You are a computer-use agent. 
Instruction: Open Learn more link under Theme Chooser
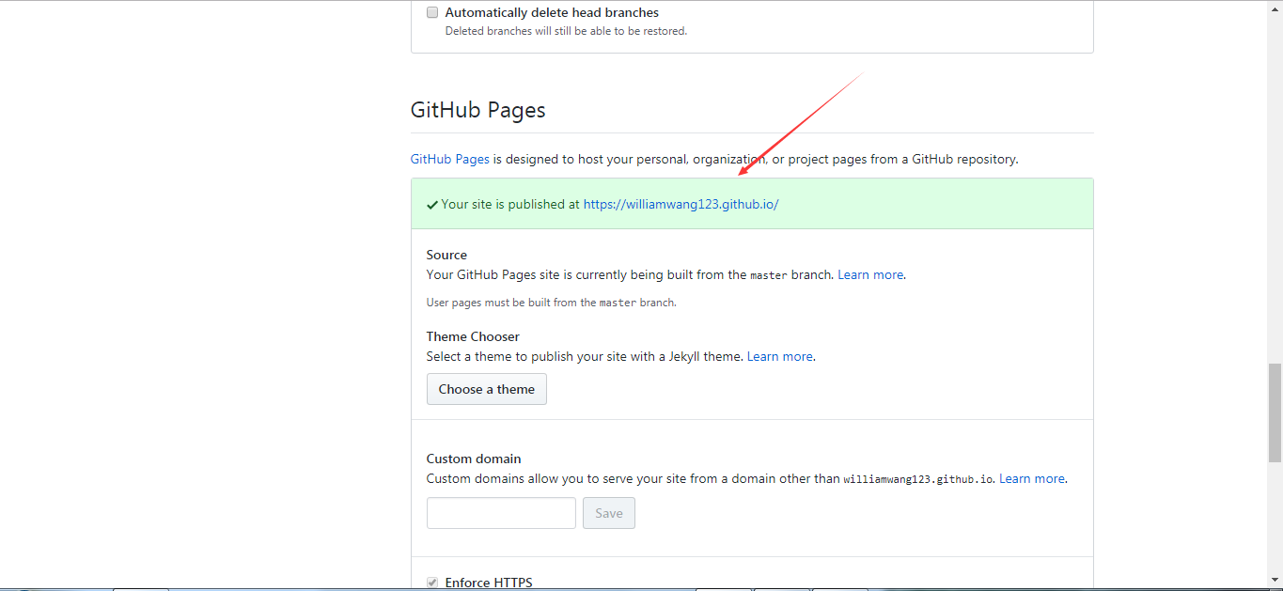[x=780, y=356]
